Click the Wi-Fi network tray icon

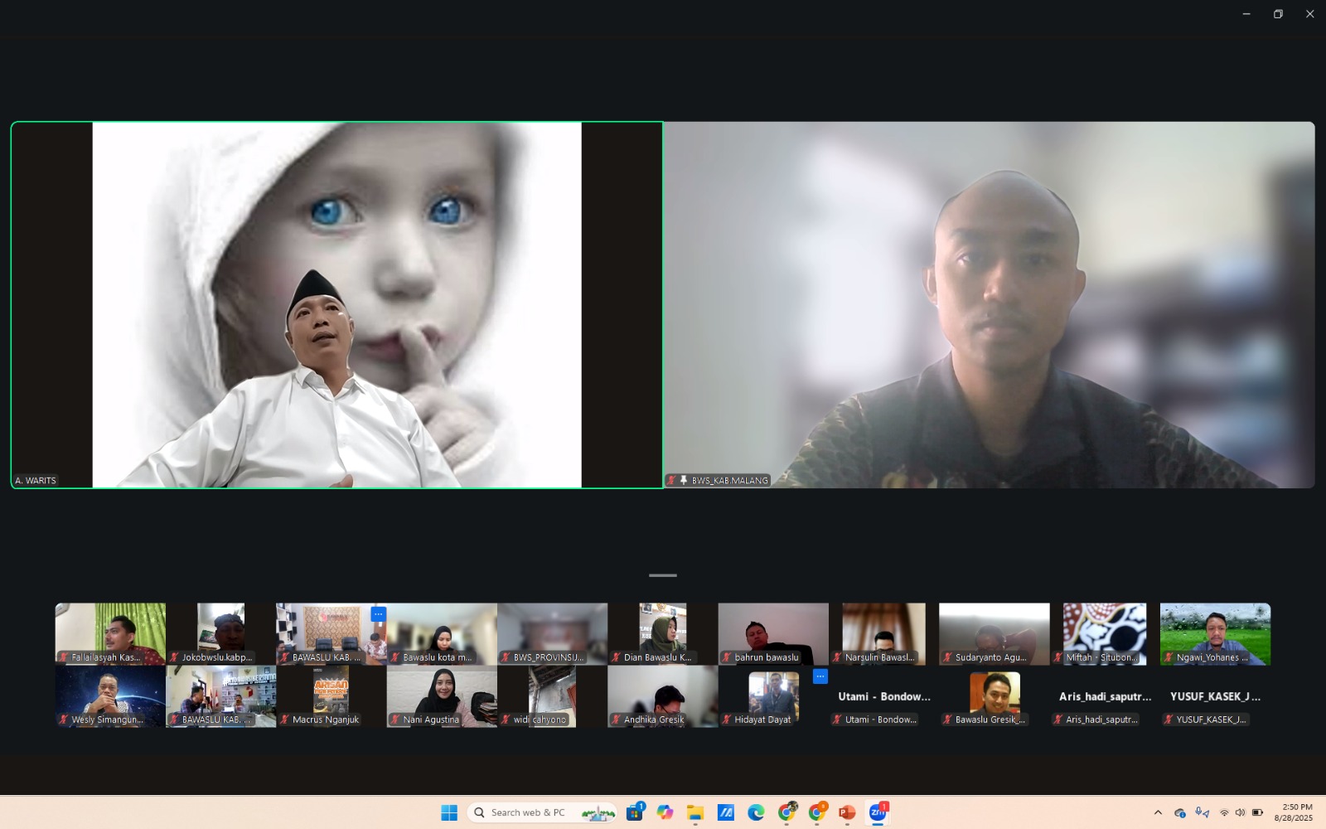tap(1224, 812)
